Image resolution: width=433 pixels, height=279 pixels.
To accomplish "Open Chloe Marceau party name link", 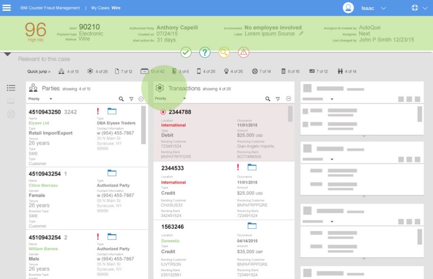I will click(x=43, y=185).
